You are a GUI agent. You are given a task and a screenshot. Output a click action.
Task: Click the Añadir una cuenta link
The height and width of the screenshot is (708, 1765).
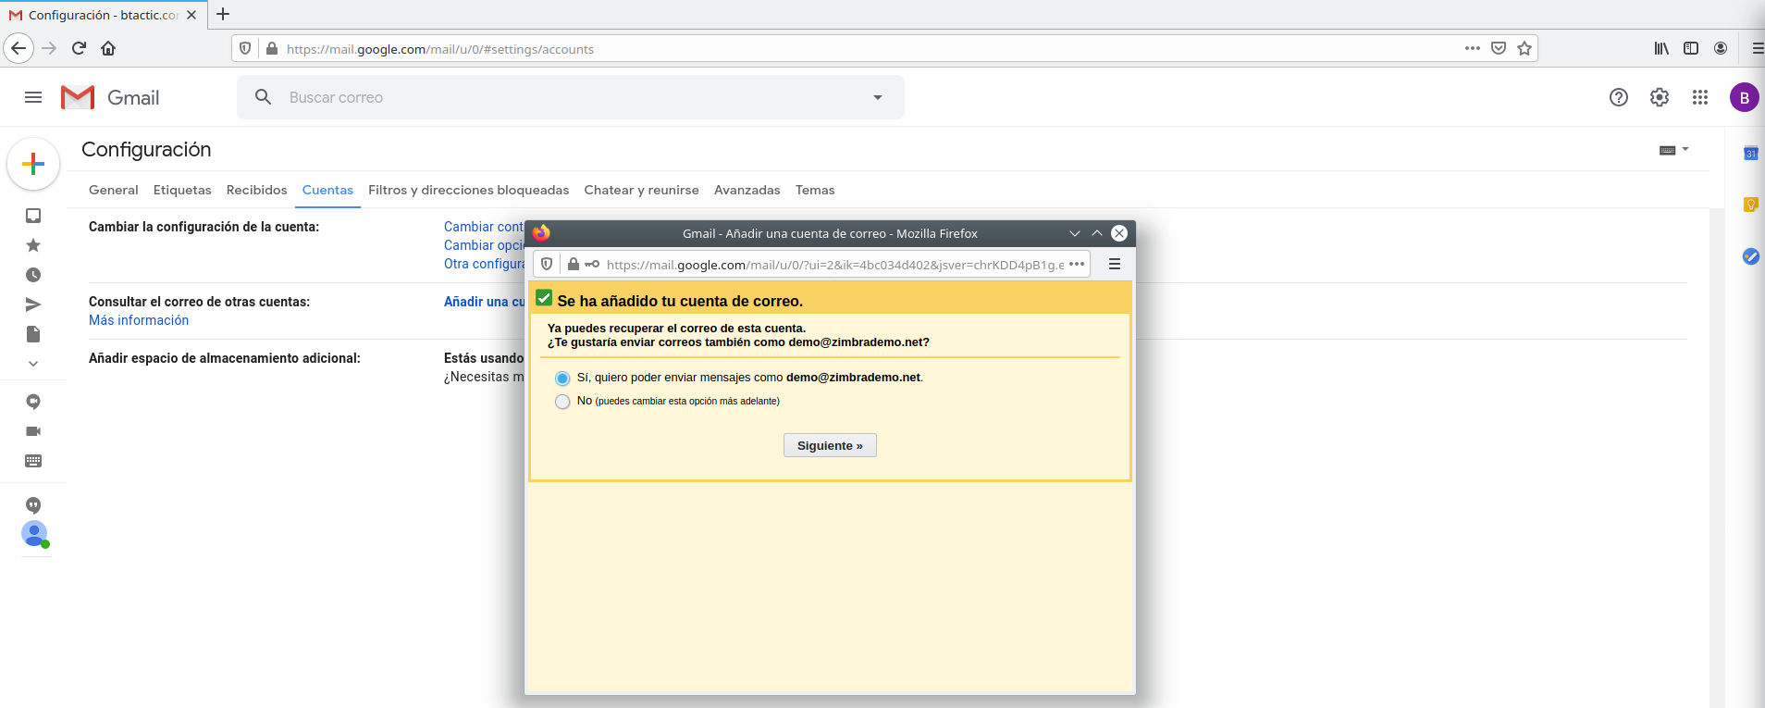tap(484, 302)
